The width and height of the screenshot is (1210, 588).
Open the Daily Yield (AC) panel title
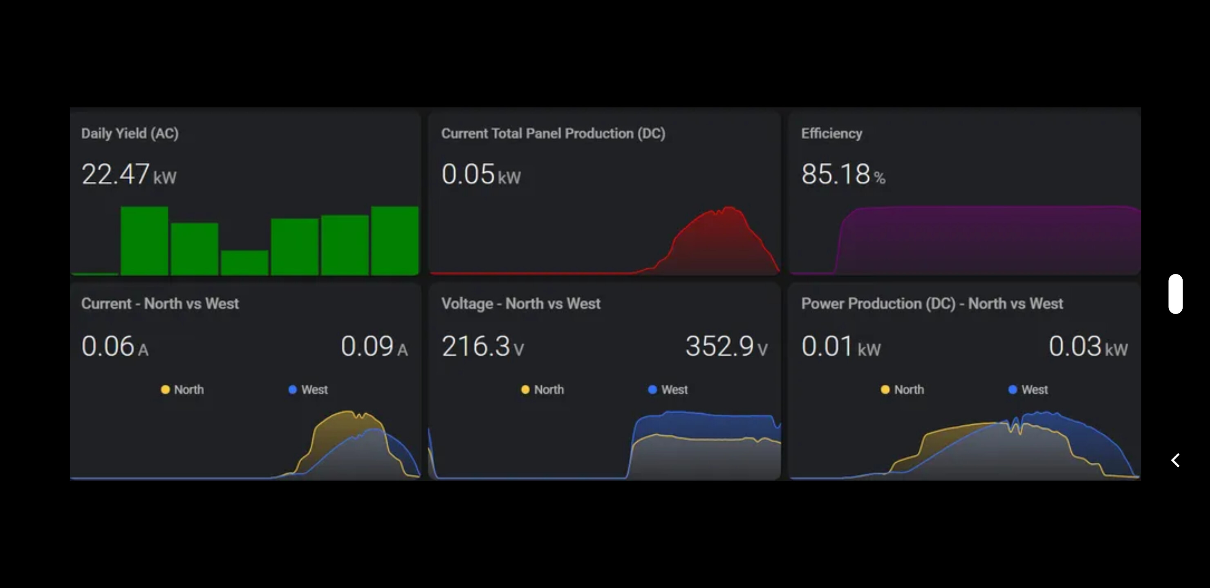(130, 133)
